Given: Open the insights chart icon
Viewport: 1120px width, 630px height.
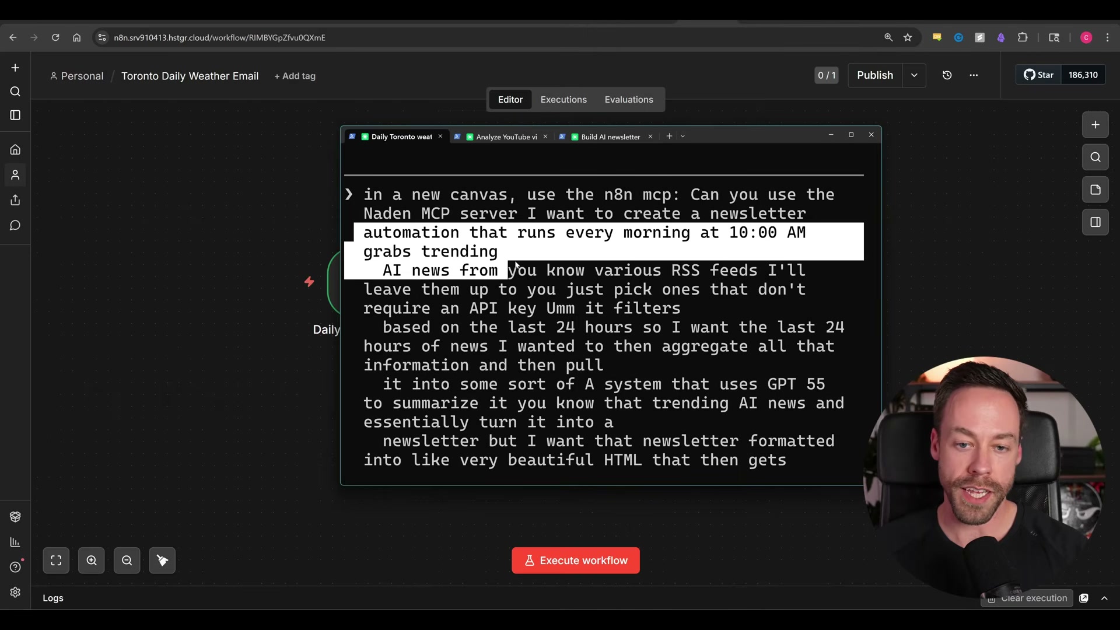Looking at the screenshot, I should point(15,542).
